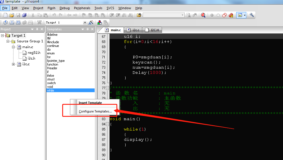Viewport: 283px width, 160px height.
Task: Collapse Source Group 1 folder
Action: tap(8, 41)
